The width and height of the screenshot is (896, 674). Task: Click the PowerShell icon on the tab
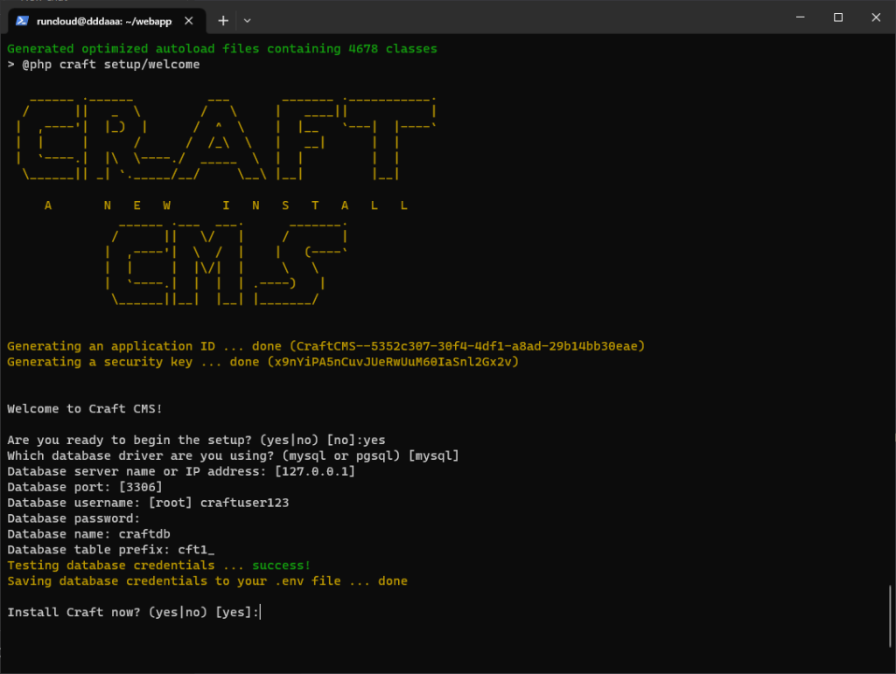tap(22, 21)
